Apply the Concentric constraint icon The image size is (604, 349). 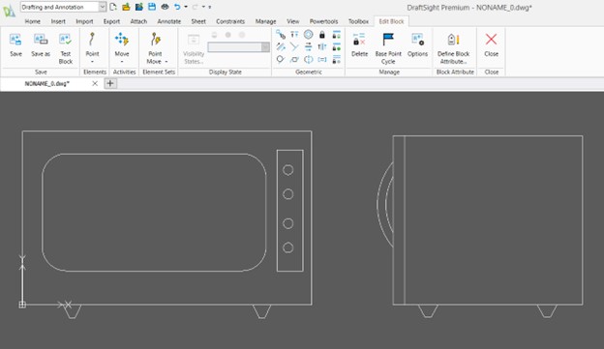[308, 35]
